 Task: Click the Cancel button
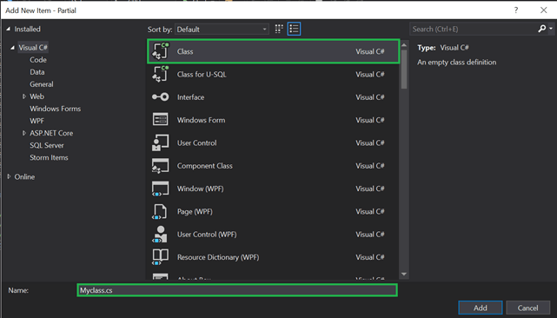tap(527, 308)
